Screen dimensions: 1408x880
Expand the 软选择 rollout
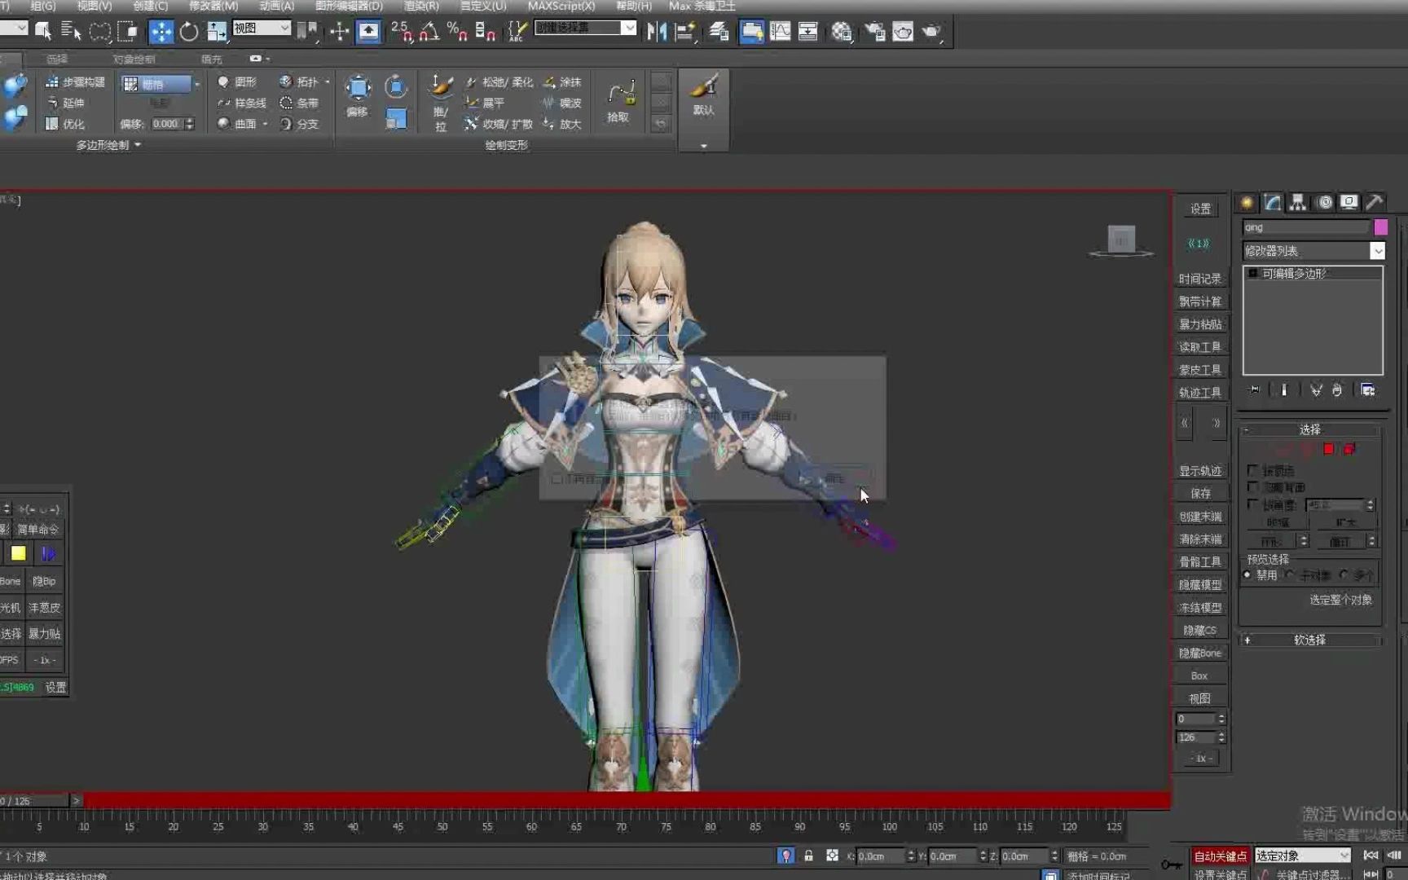tap(1310, 640)
